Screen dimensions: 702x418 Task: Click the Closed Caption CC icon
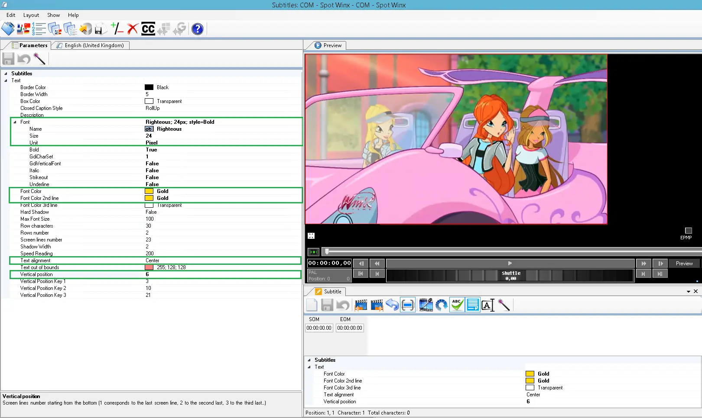pos(148,29)
